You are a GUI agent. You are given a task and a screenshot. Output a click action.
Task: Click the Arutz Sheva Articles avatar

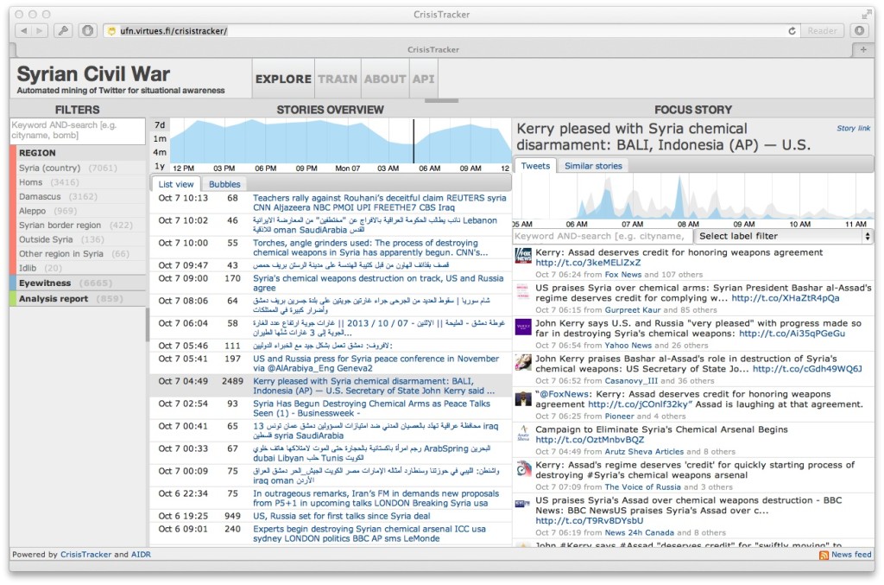point(523,433)
